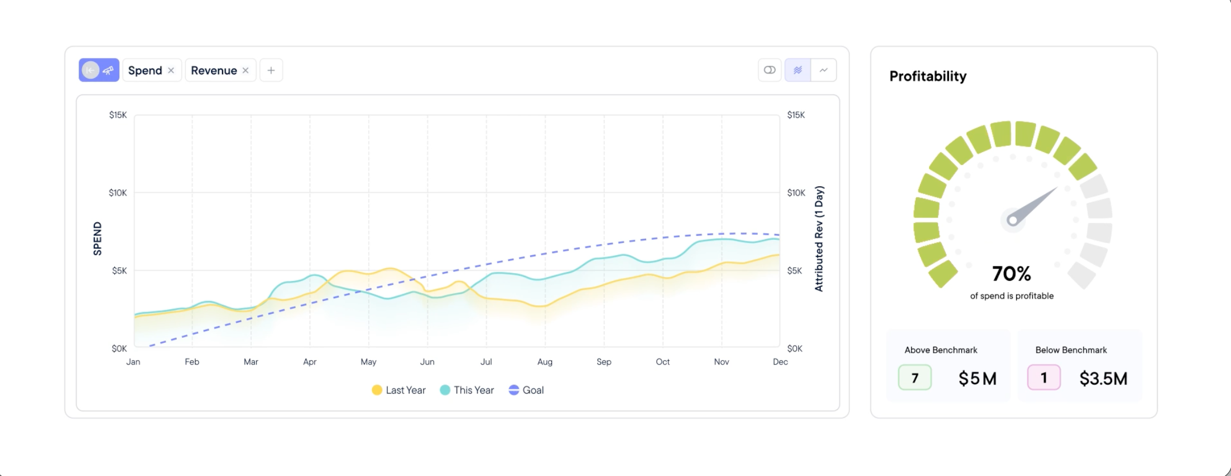The image size is (1231, 476).
Task: Click the collapse arrow circle button
Action: point(90,70)
